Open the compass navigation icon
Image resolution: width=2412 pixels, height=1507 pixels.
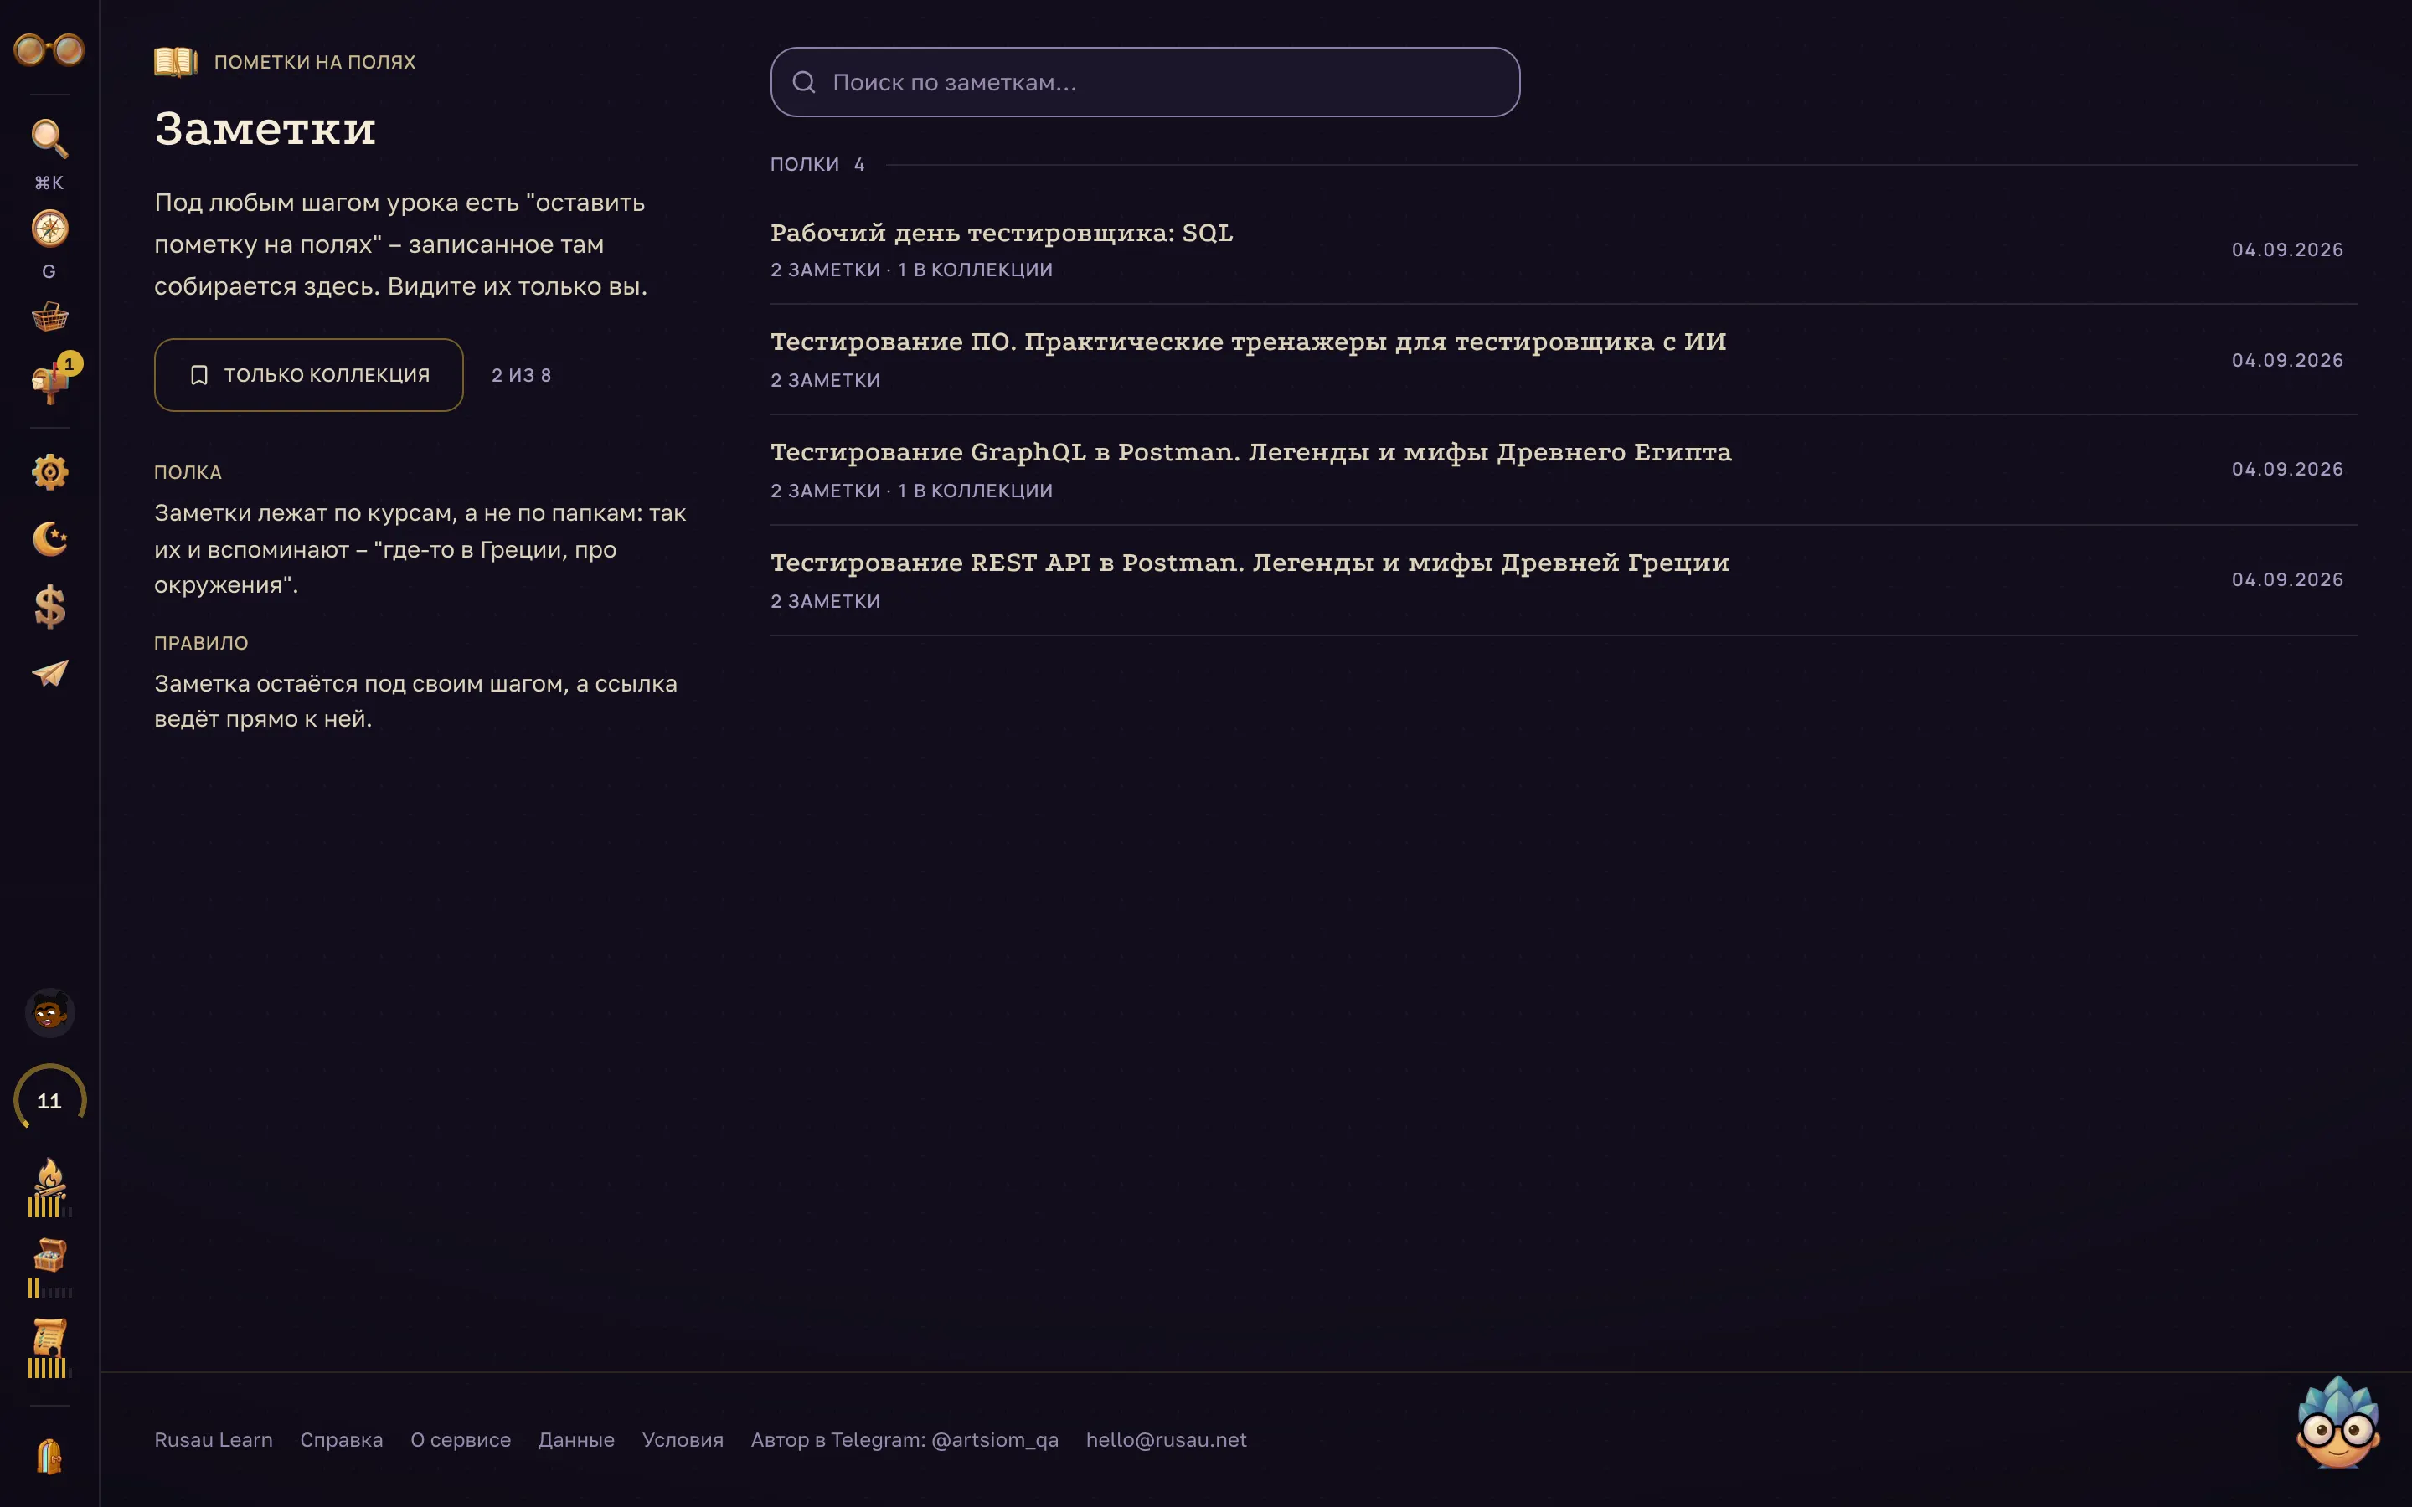point(49,229)
